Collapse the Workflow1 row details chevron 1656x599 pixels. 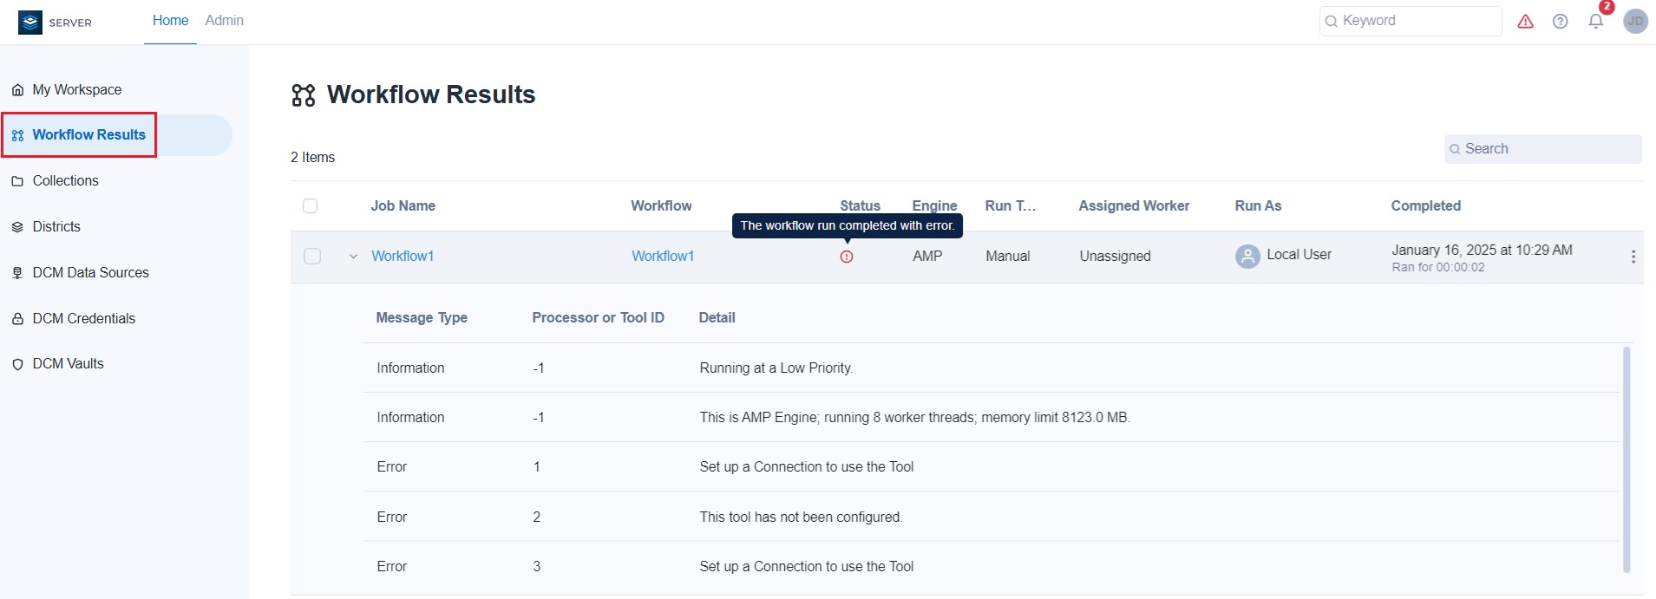[353, 257]
